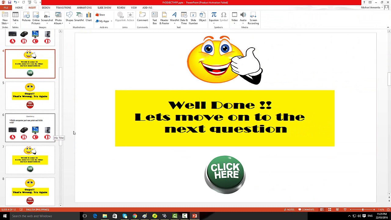This screenshot has height=220, width=391.
Task: Start Slide Show from status bar
Action: tap(345, 210)
